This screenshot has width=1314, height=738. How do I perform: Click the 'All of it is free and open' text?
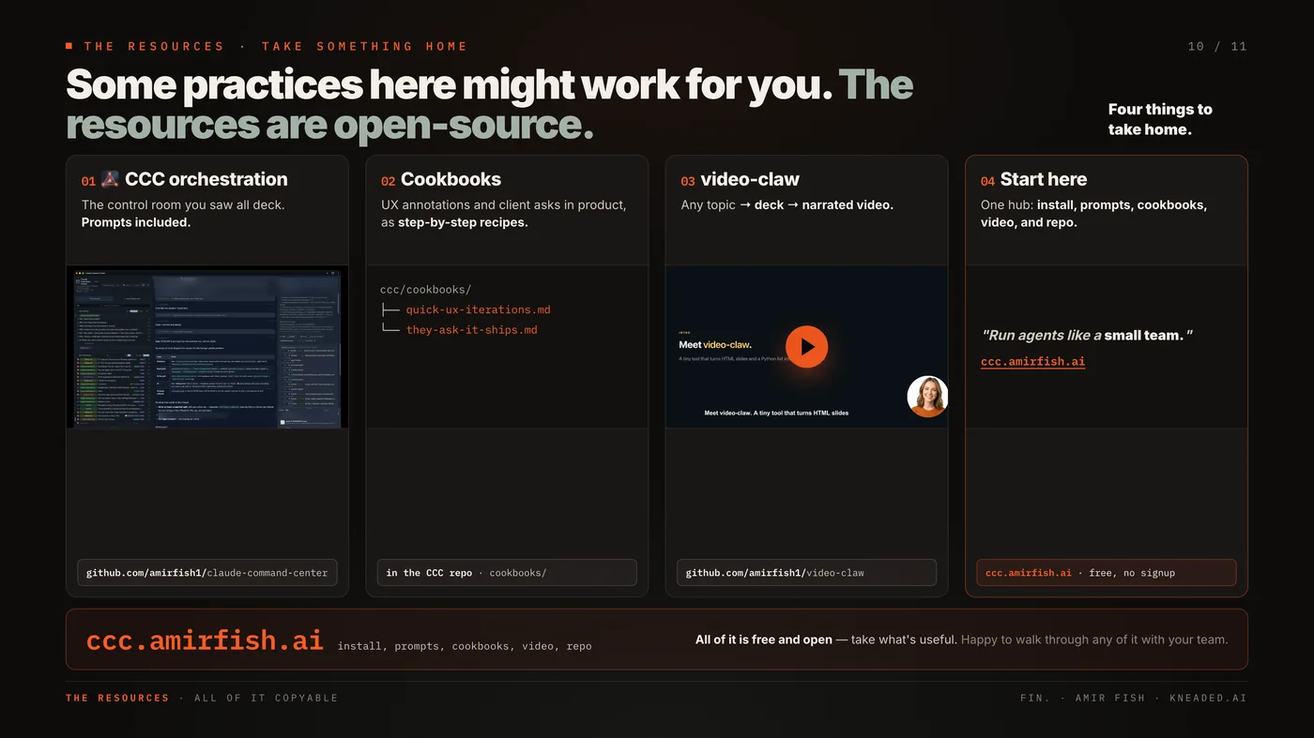point(764,640)
